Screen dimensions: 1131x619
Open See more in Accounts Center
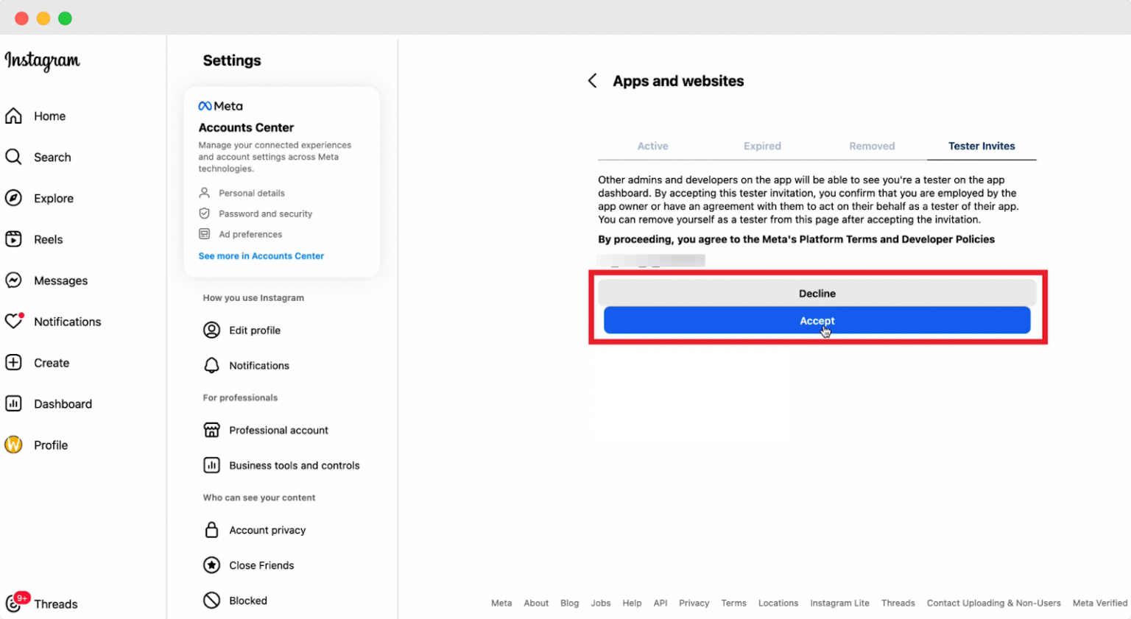pos(261,255)
